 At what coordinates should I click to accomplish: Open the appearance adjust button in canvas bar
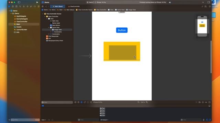pos(82,102)
